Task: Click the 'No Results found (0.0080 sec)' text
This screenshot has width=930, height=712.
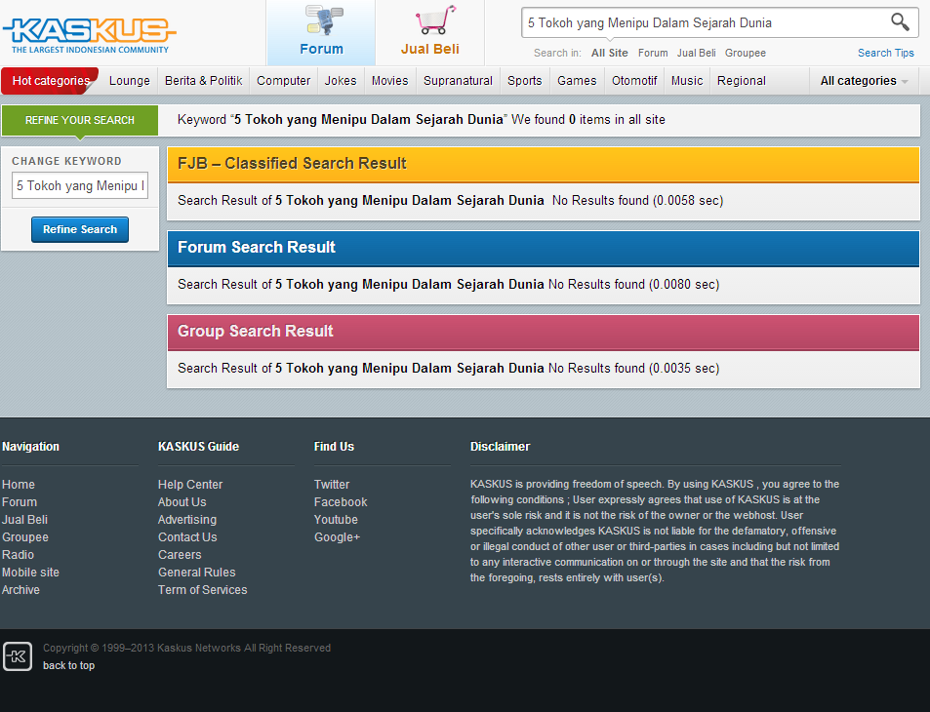Action: pyautogui.click(x=634, y=285)
